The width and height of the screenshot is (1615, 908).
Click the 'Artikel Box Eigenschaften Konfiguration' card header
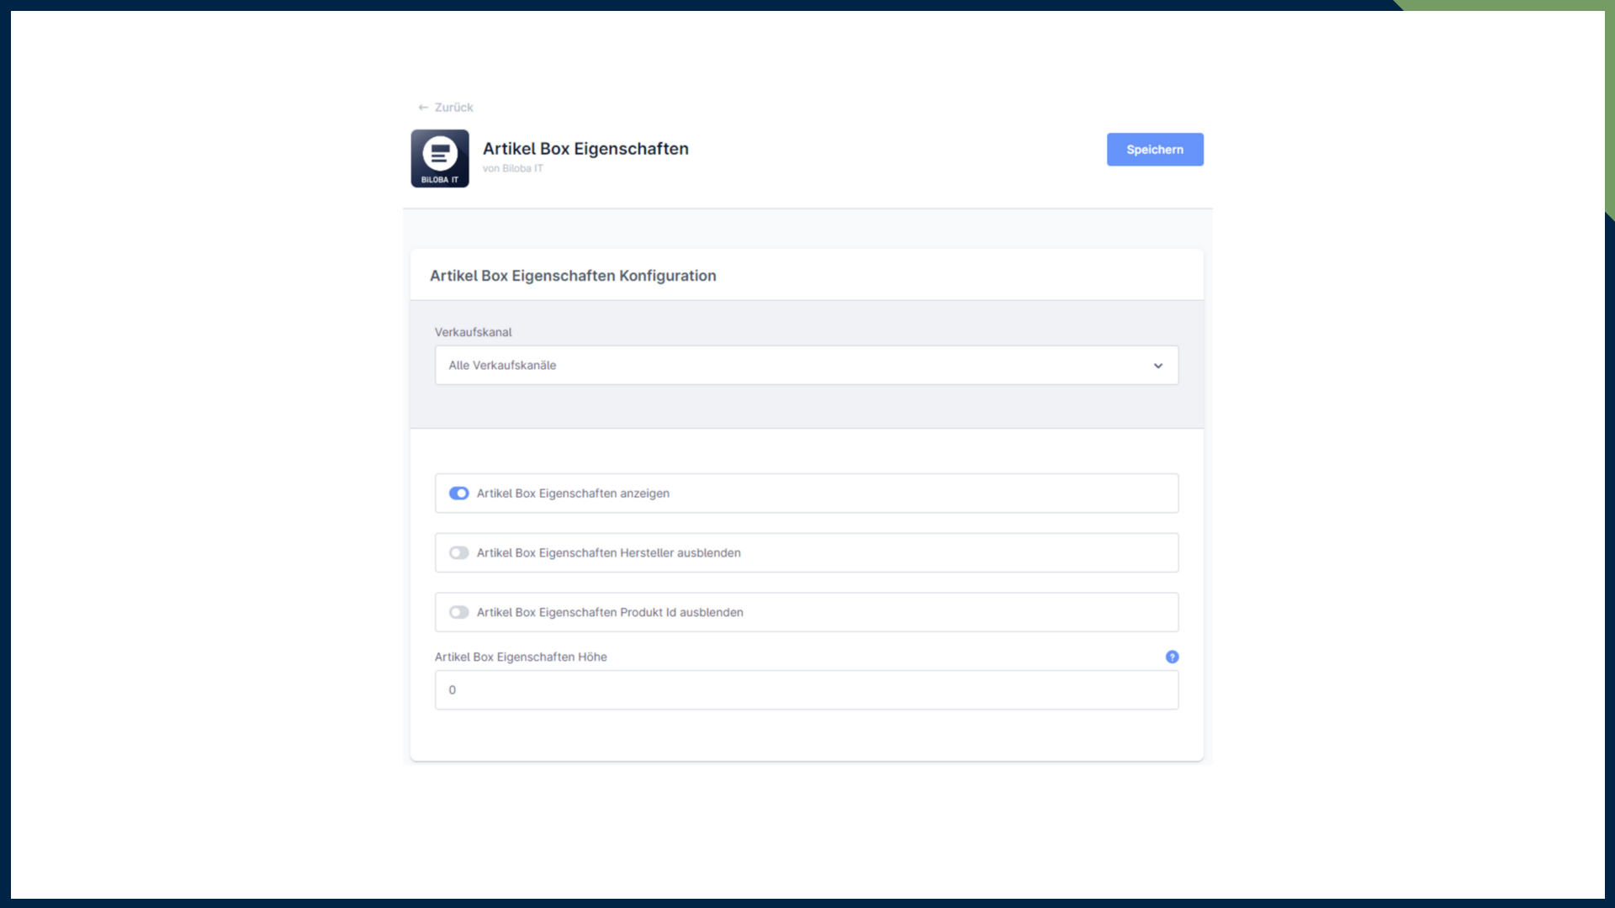[x=573, y=276]
